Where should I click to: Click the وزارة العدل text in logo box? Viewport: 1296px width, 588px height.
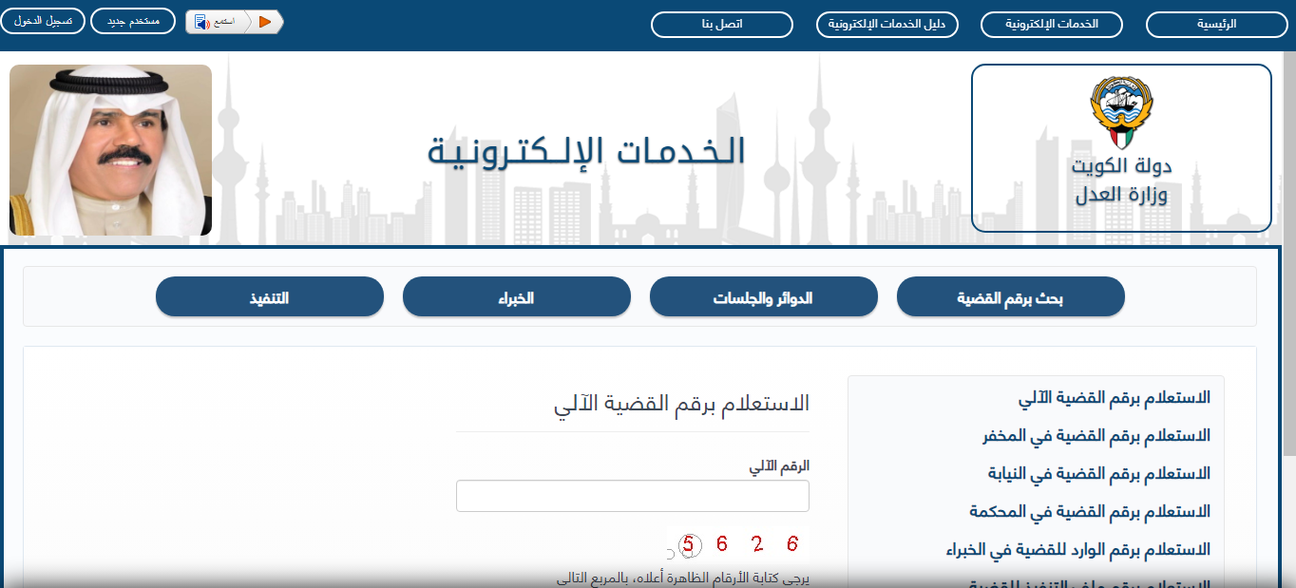1121,196
